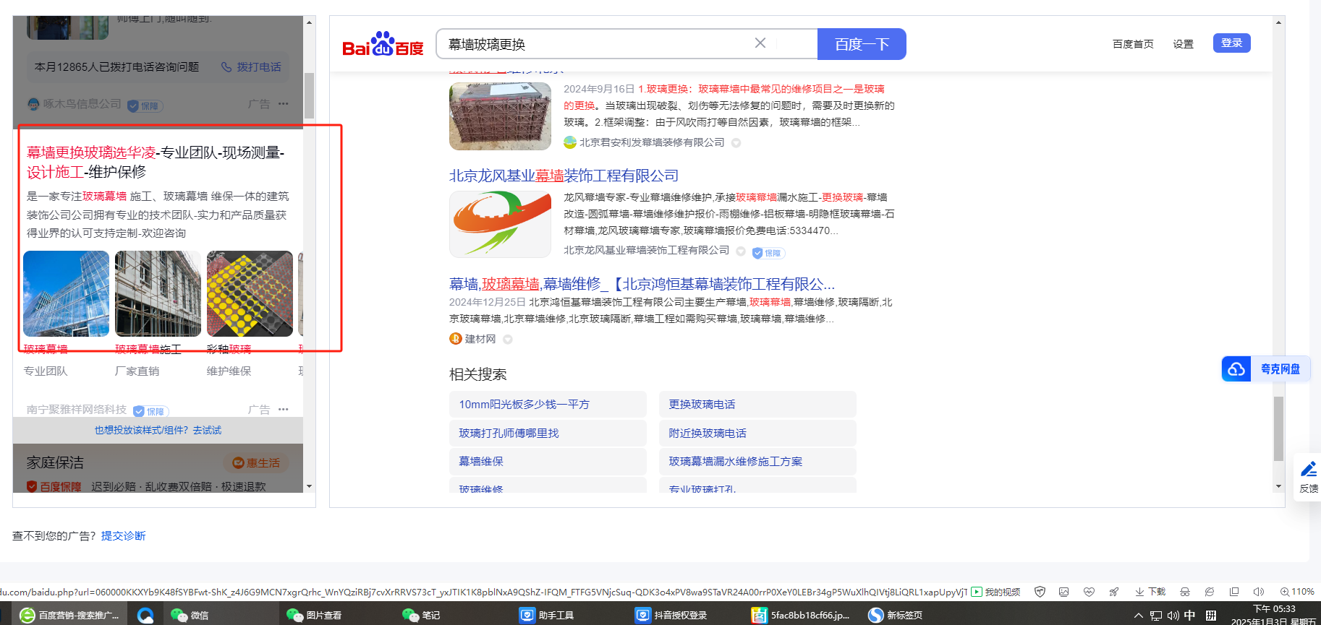Open the 5fac8bb18cf66.jp... image taskbar item
This screenshot has height=625, width=1321.
(x=800, y=615)
